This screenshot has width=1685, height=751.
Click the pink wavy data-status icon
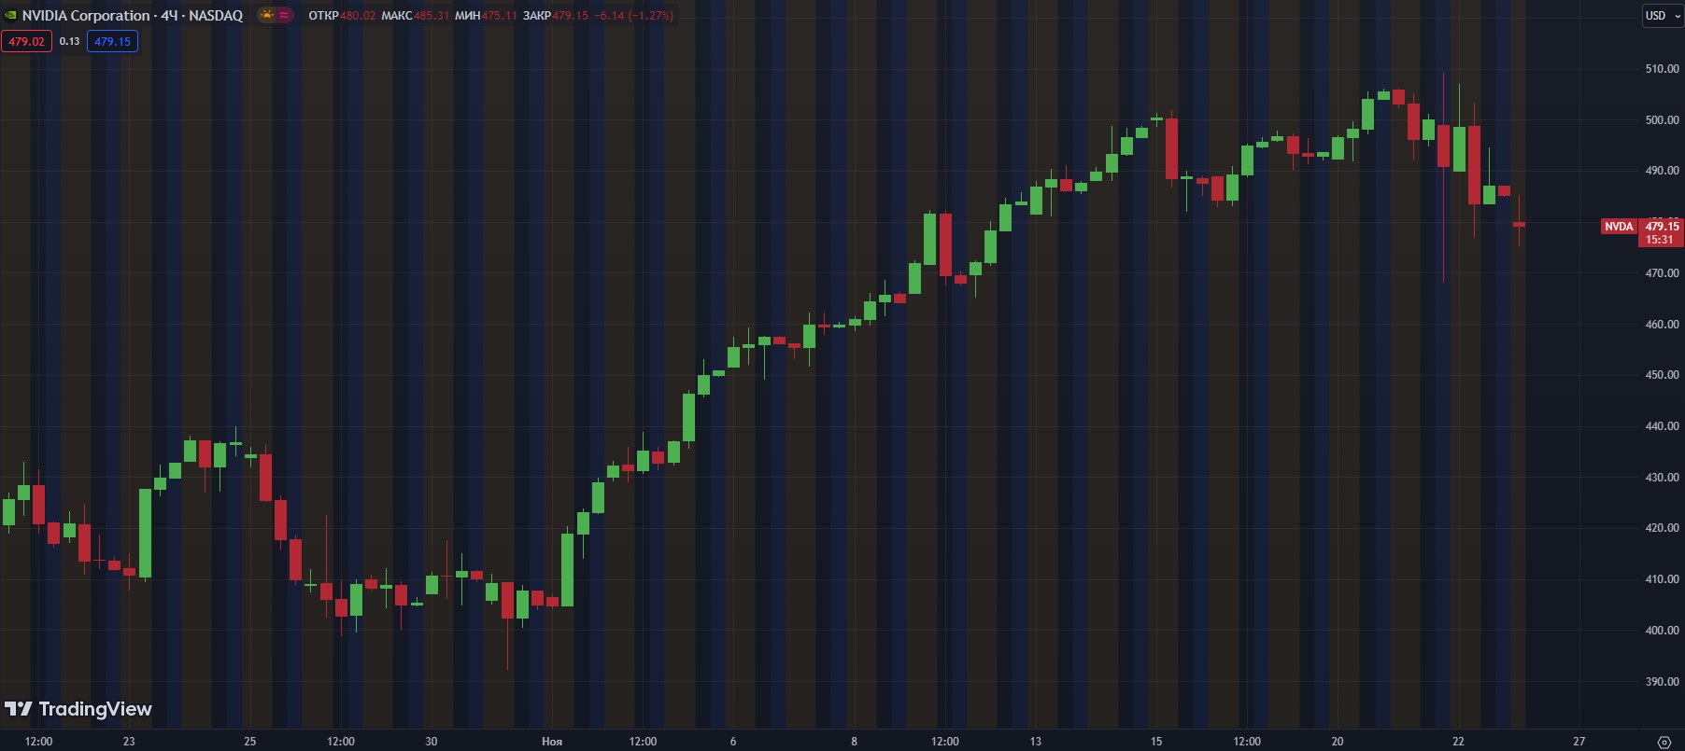click(284, 15)
